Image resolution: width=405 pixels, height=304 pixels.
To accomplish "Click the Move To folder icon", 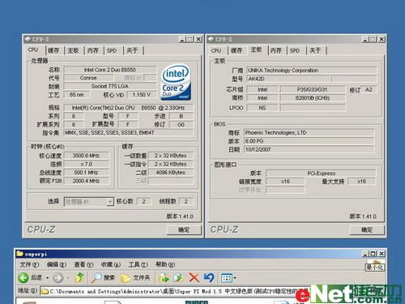I will pos(164,277).
